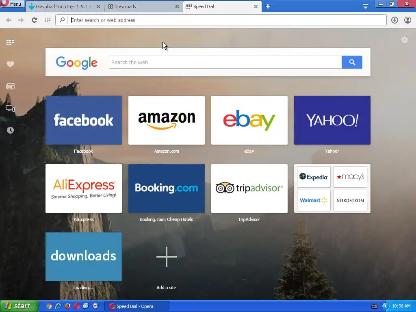This screenshot has height=312, width=416.
Task: Open the Amazon.com speed dial tile
Action: (166, 120)
